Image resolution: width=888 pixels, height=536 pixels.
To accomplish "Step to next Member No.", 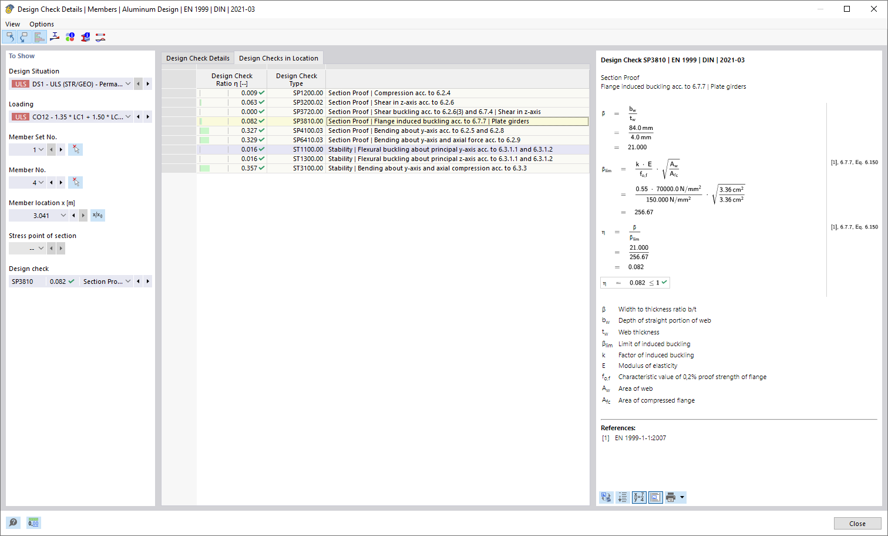I will pyautogui.click(x=60, y=183).
